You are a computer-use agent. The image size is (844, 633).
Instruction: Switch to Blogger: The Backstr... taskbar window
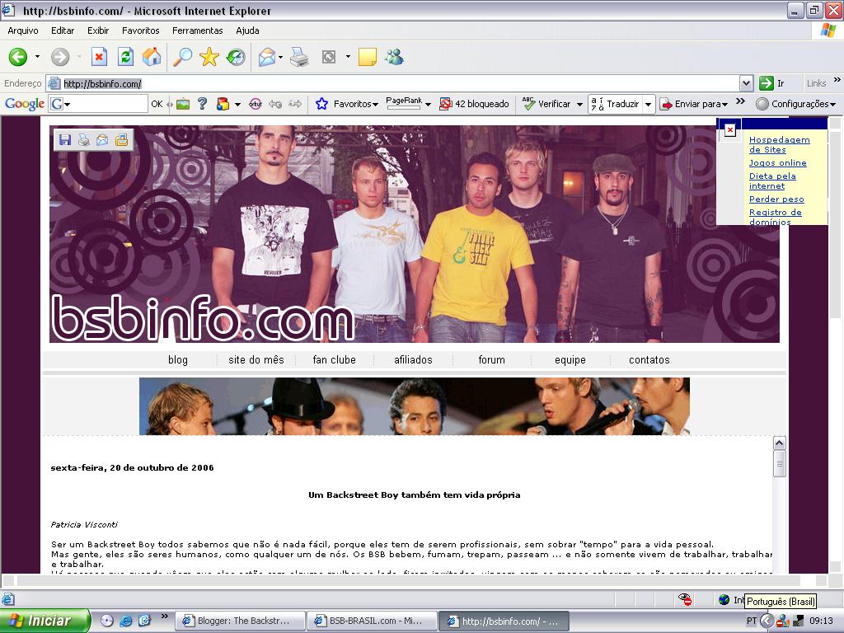click(x=240, y=621)
